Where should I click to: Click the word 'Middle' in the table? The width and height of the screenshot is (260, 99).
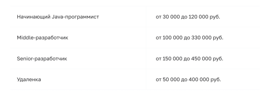(25, 38)
